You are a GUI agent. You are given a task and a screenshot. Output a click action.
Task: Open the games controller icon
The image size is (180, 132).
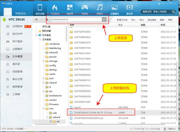pos(85,9)
